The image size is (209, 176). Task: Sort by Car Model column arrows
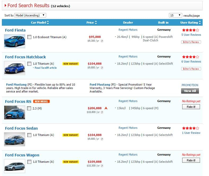pyautogui.click(x=48, y=22)
